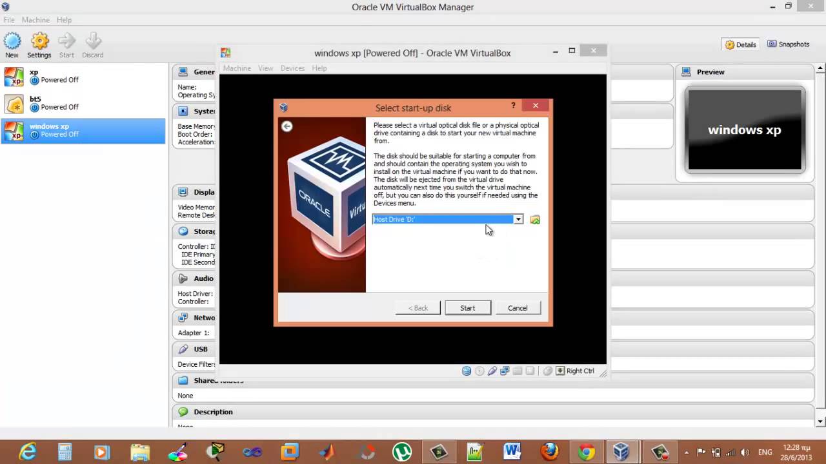Open the Host Drive 'D:' dropdown arrow

(518, 220)
